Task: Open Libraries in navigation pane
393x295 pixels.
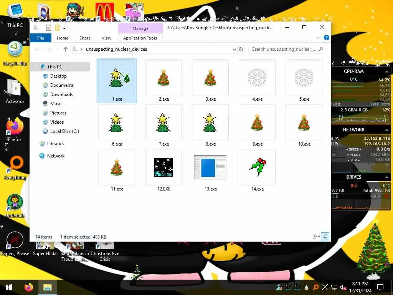Action: pos(55,144)
